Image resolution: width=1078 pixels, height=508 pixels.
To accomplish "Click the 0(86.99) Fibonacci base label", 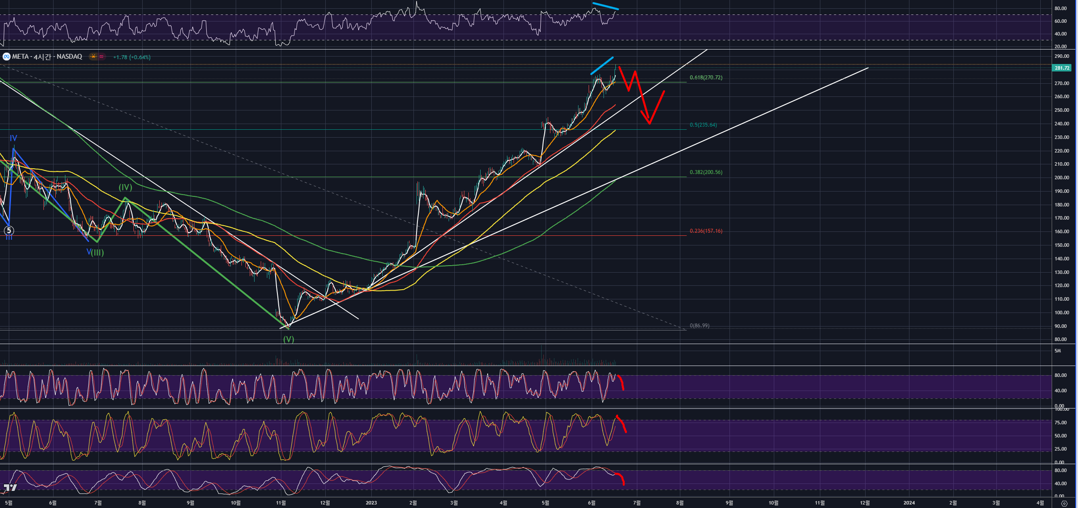I will click(x=699, y=326).
